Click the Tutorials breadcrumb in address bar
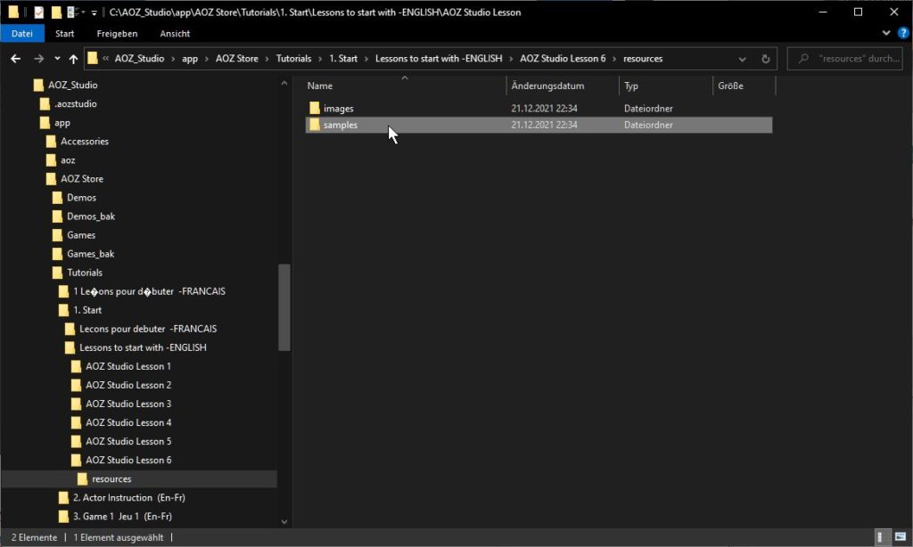The width and height of the screenshot is (913, 547). pos(293,59)
